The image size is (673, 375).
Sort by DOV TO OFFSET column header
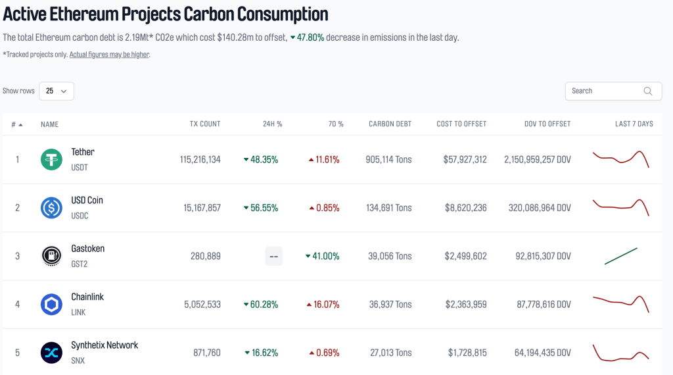tap(547, 124)
